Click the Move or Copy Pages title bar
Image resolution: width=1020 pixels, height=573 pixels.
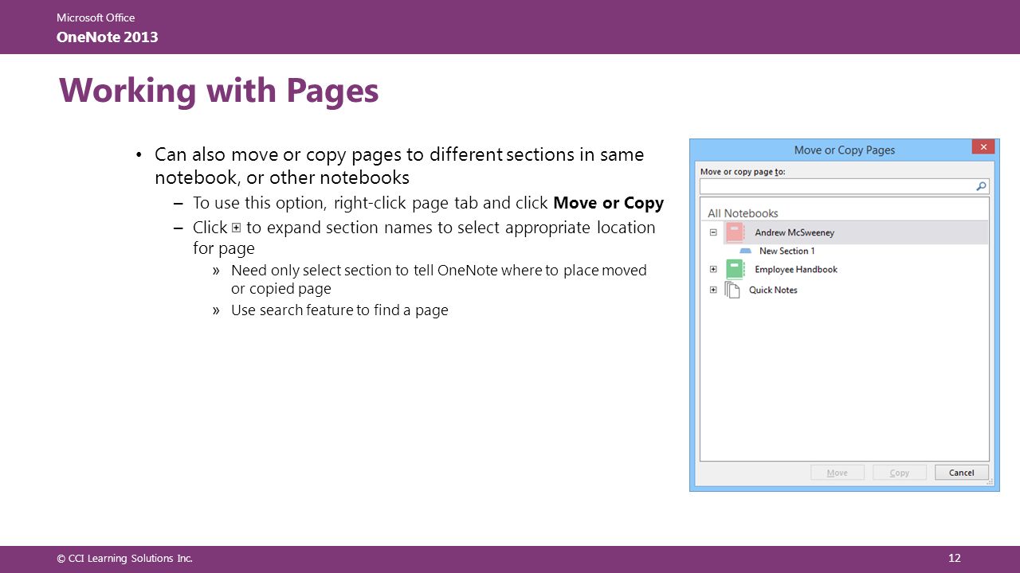coord(845,150)
